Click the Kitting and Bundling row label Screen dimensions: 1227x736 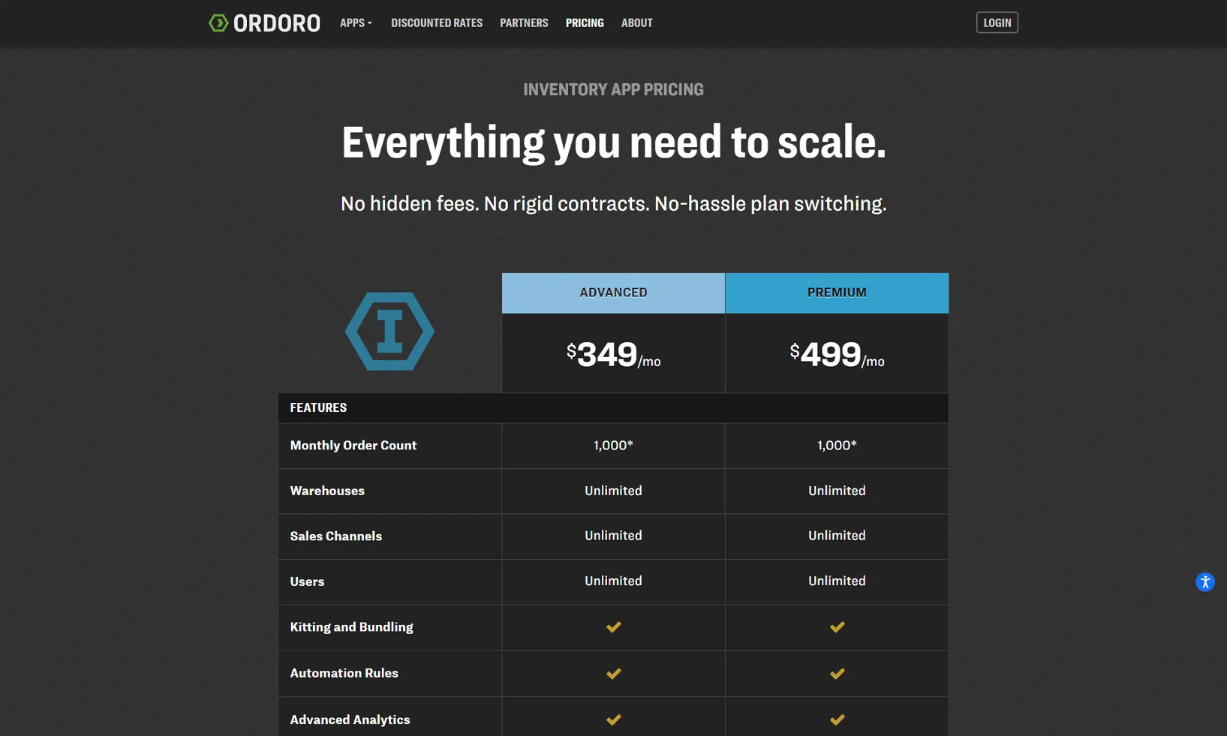(x=351, y=627)
